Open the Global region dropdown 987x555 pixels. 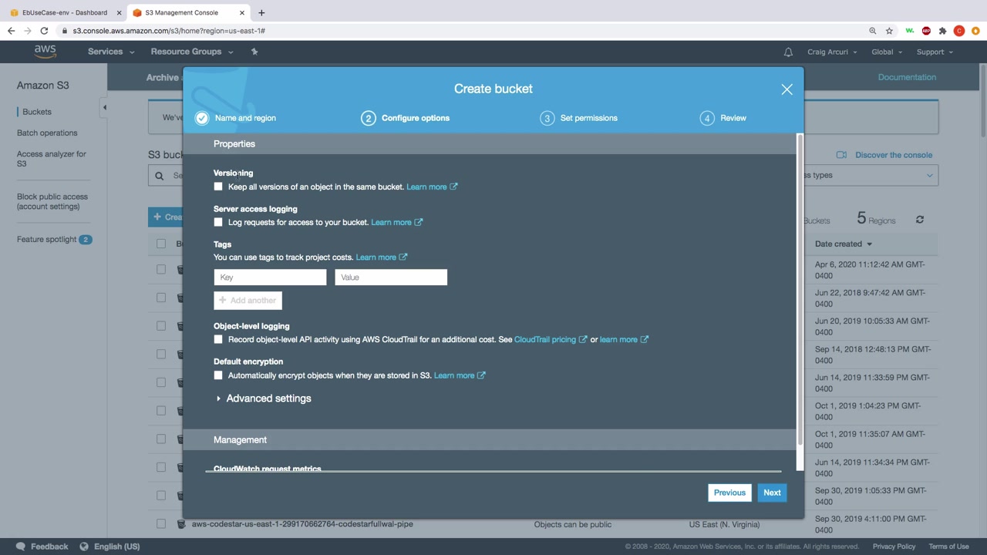pos(887,52)
